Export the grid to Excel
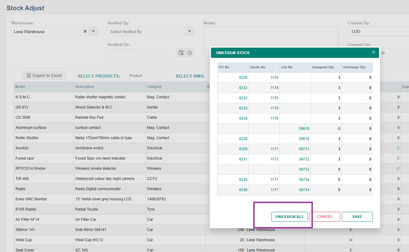409x252 pixels. 44,75
